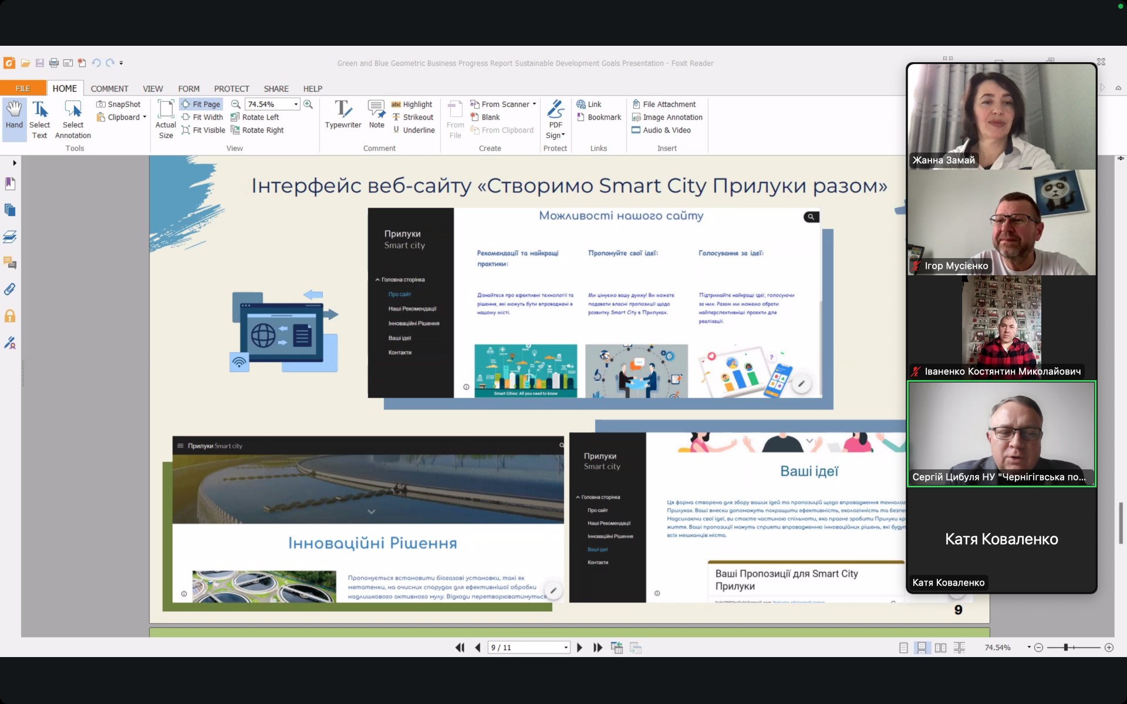Go to the last page button

point(598,648)
